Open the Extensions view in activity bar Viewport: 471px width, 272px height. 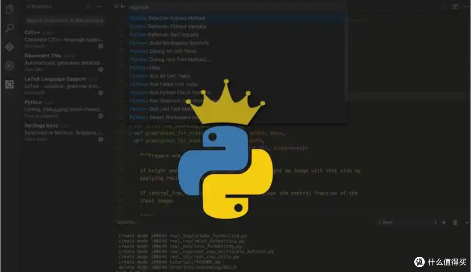click(10, 84)
